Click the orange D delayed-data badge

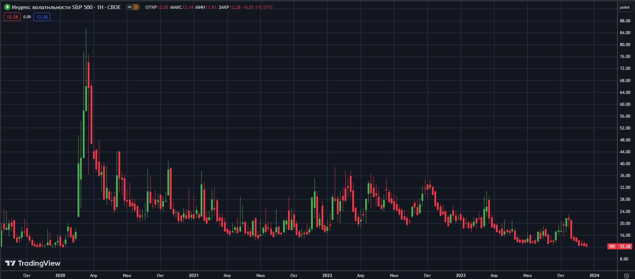[136, 7]
